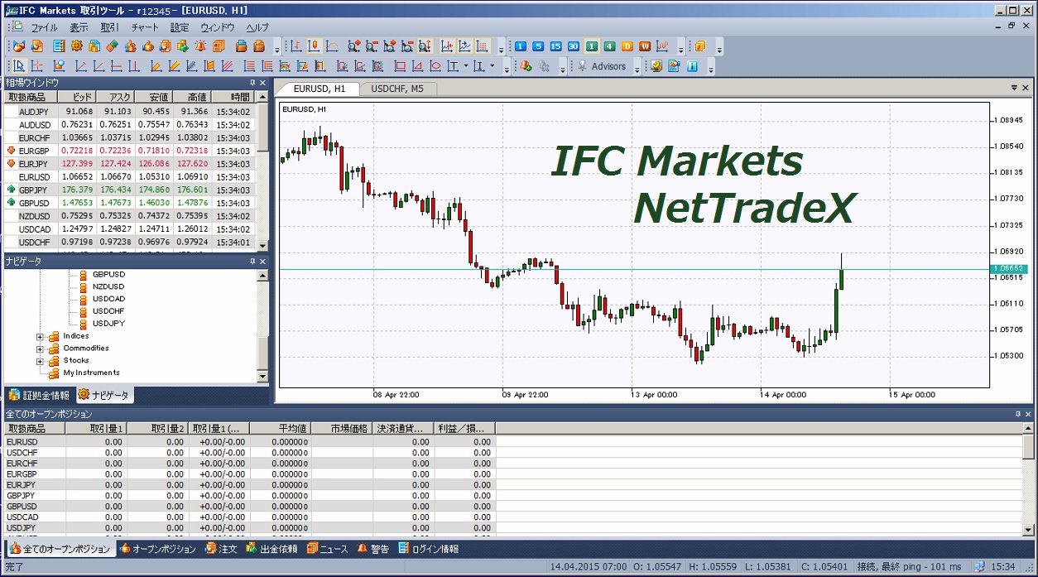Open the ニュース tab at bottom

coord(328,549)
